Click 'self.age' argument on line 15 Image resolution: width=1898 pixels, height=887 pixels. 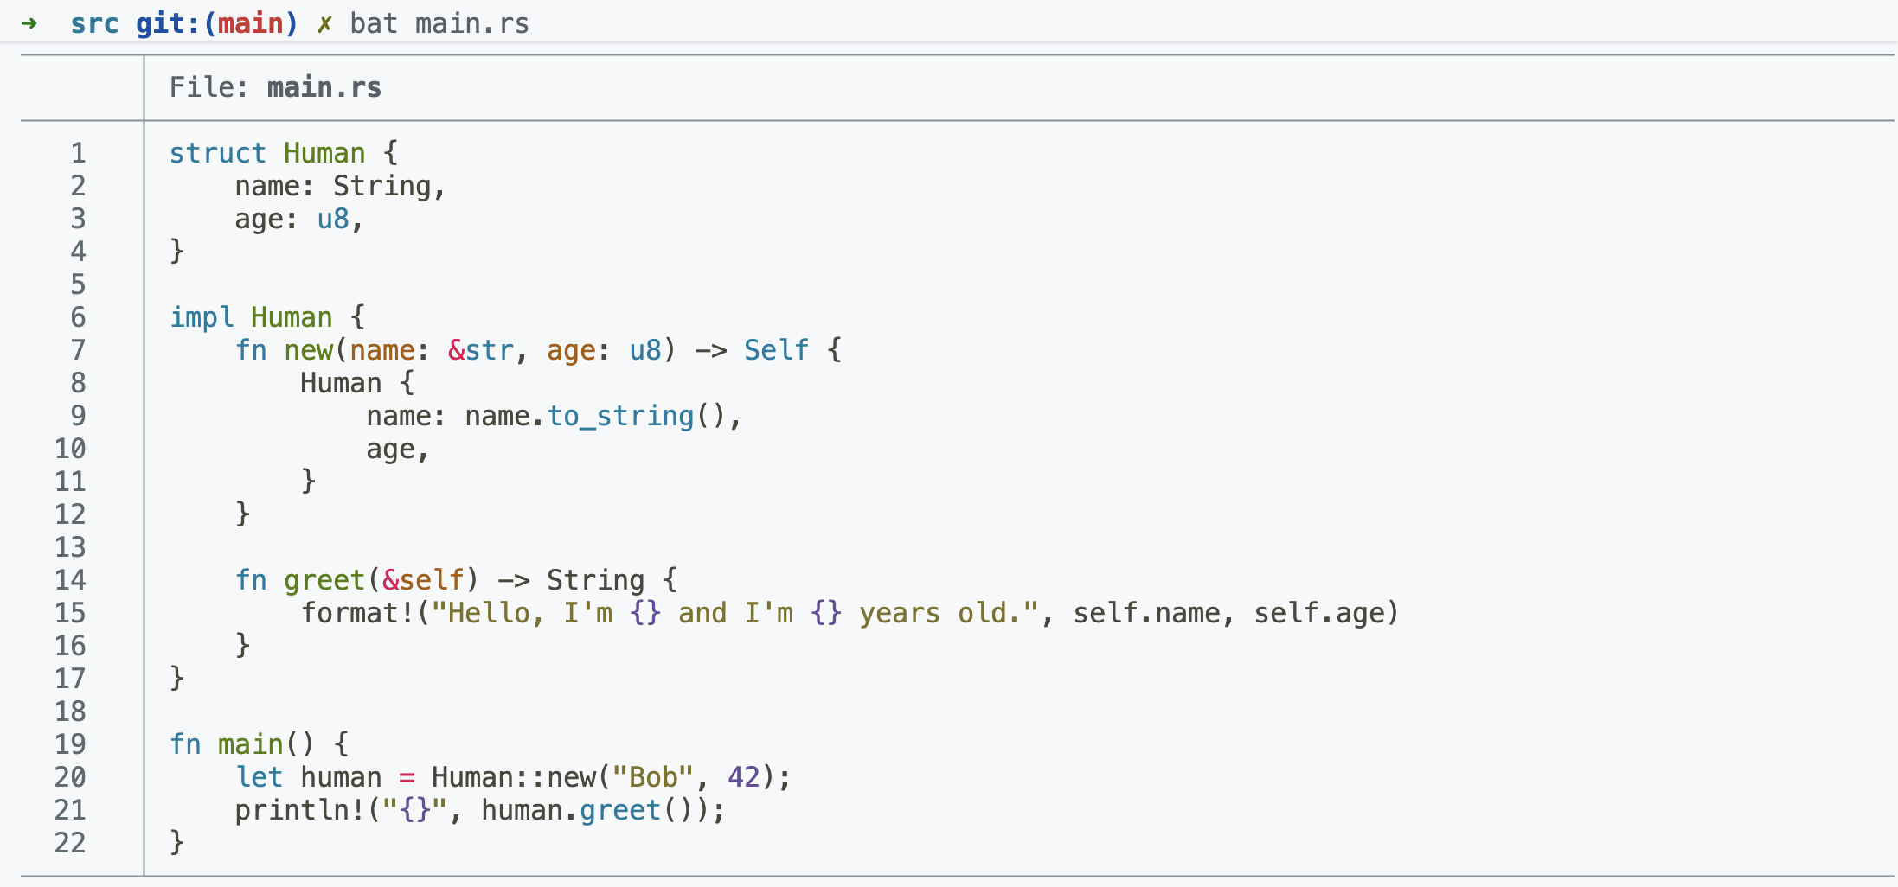(1319, 613)
